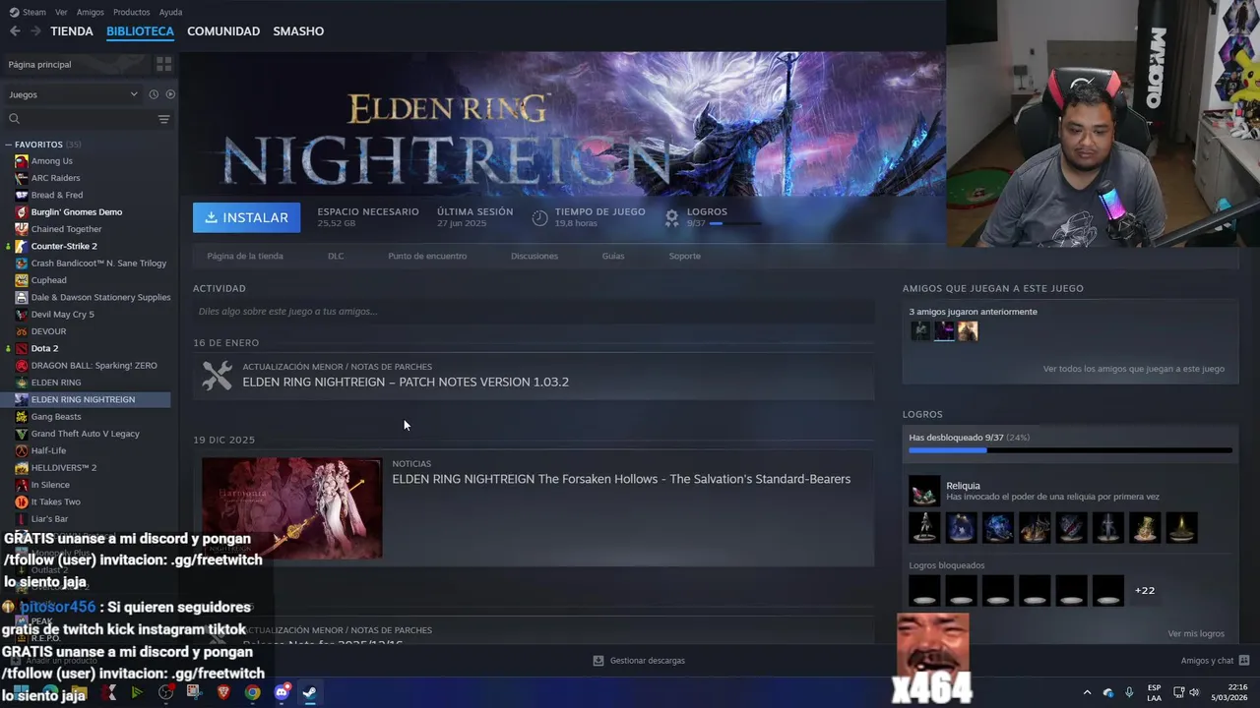Go forward with the right arrow
The width and height of the screenshot is (1260, 708).
[x=35, y=31]
